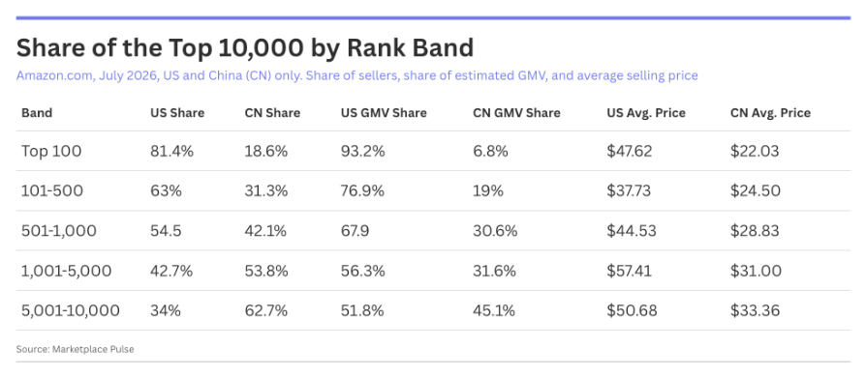Click the Band column header
Image resolution: width=866 pixels, height=377 pixels.
pos(37,113)
